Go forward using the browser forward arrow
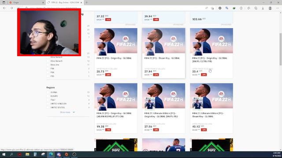Viewport: 282px width, 158px height. click(11, 8)
